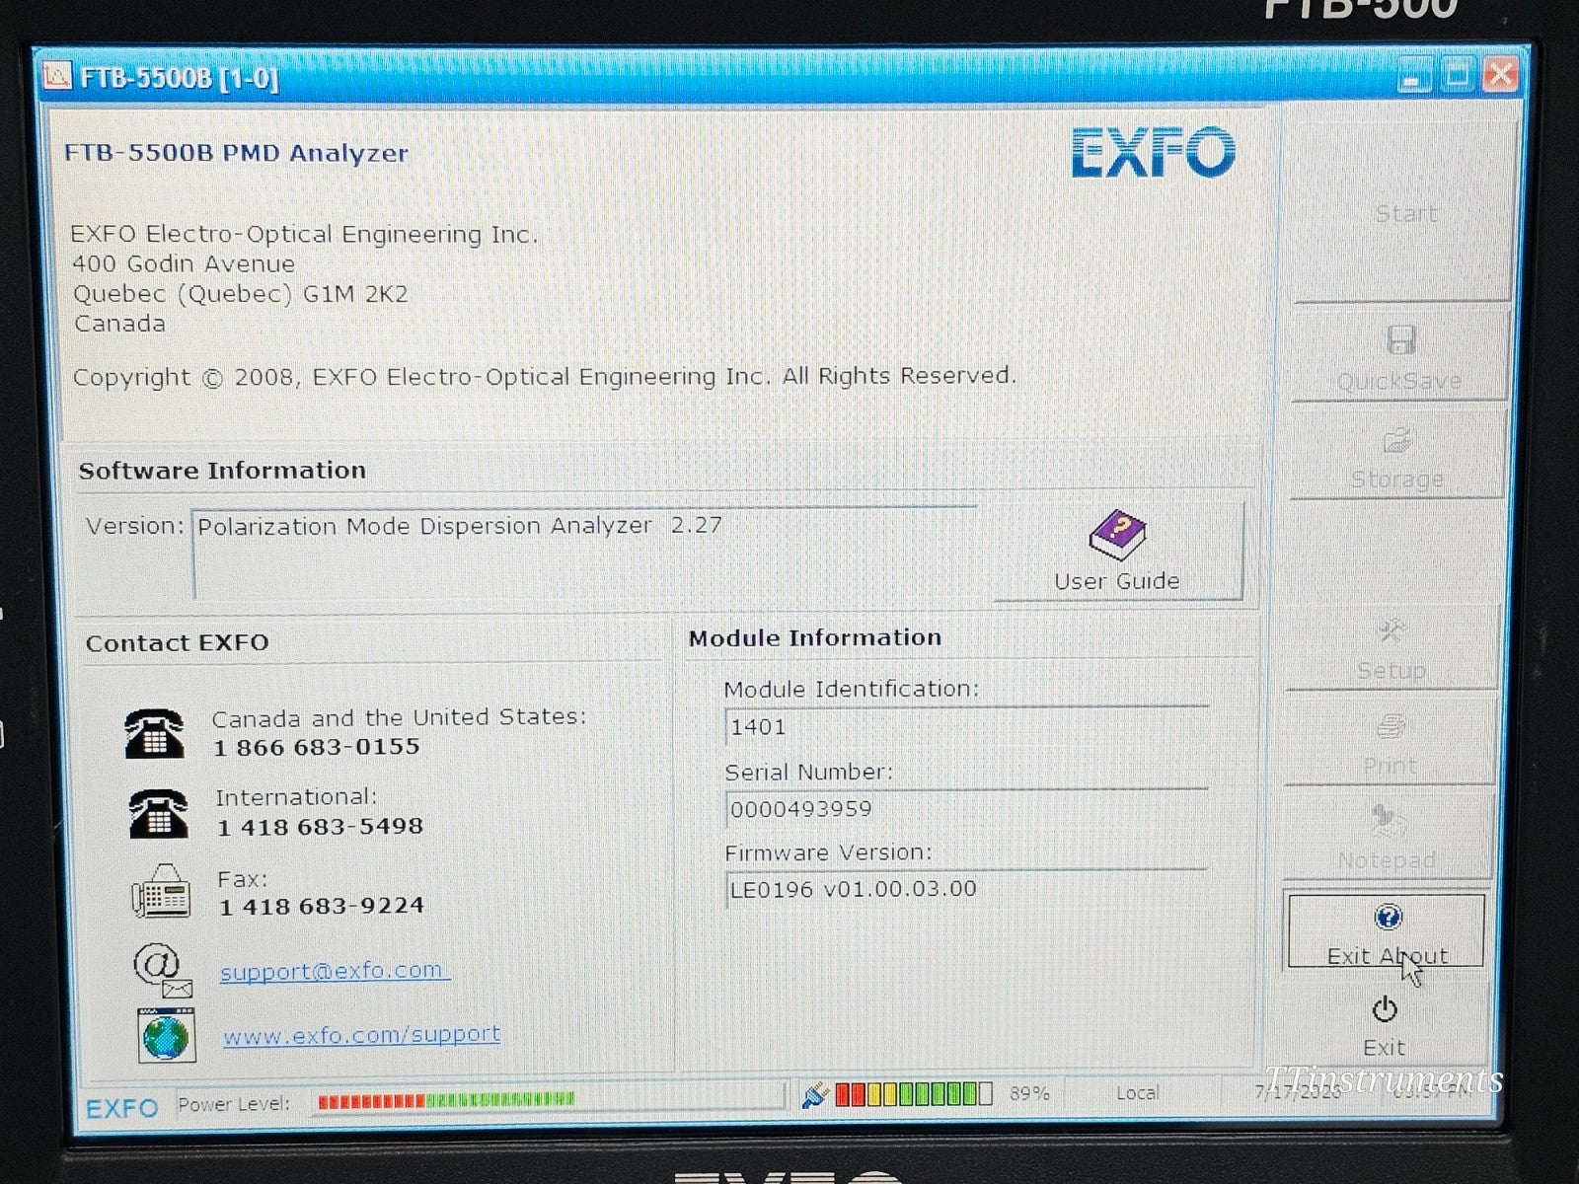Click the Storage folder icon
1579x1184 pixels.
pyautogui.click(x=1397, y=440)
